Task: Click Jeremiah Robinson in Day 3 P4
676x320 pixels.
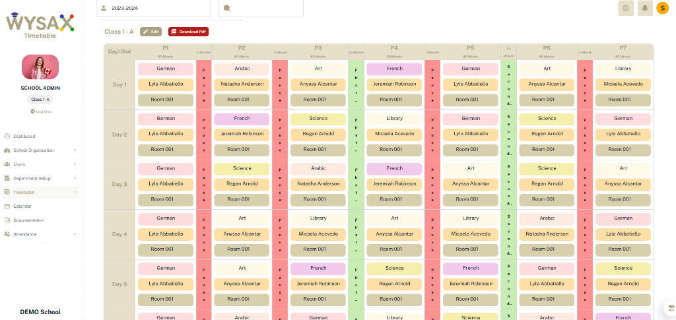Action: [395, 184]
